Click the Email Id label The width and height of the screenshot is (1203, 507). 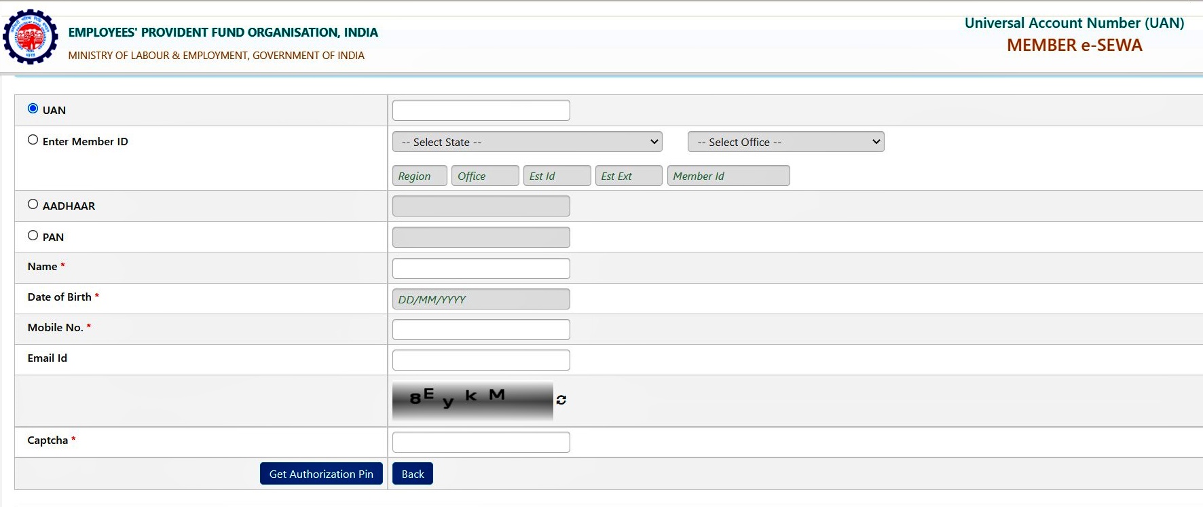point(48,358)
